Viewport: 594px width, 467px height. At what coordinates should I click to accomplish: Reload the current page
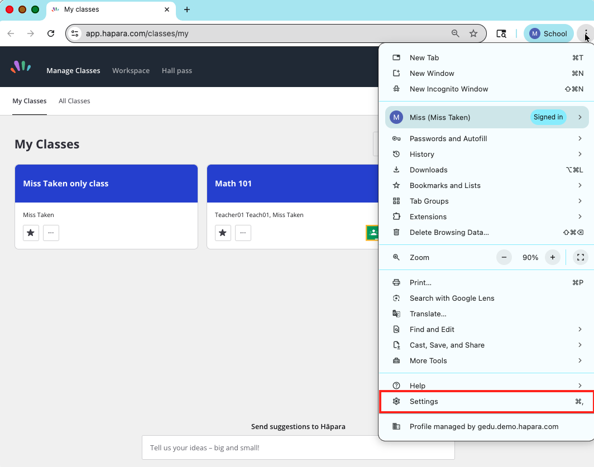tap(51, 33)
